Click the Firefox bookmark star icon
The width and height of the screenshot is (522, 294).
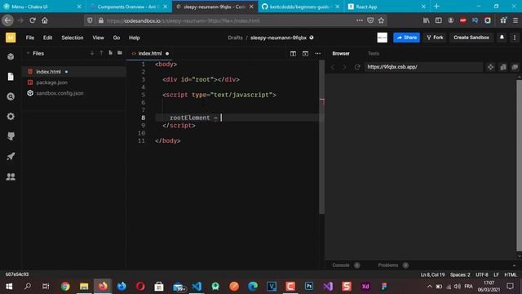coord(381,20)
